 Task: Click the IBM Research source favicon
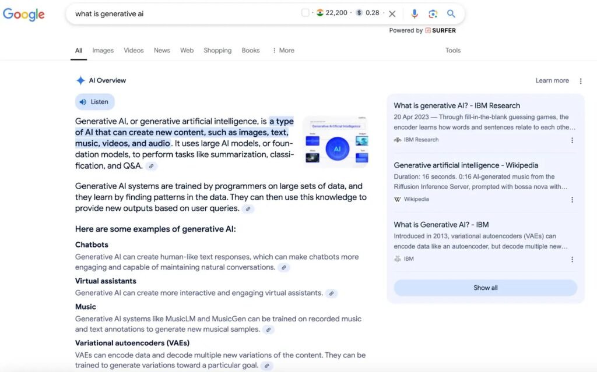398,140
